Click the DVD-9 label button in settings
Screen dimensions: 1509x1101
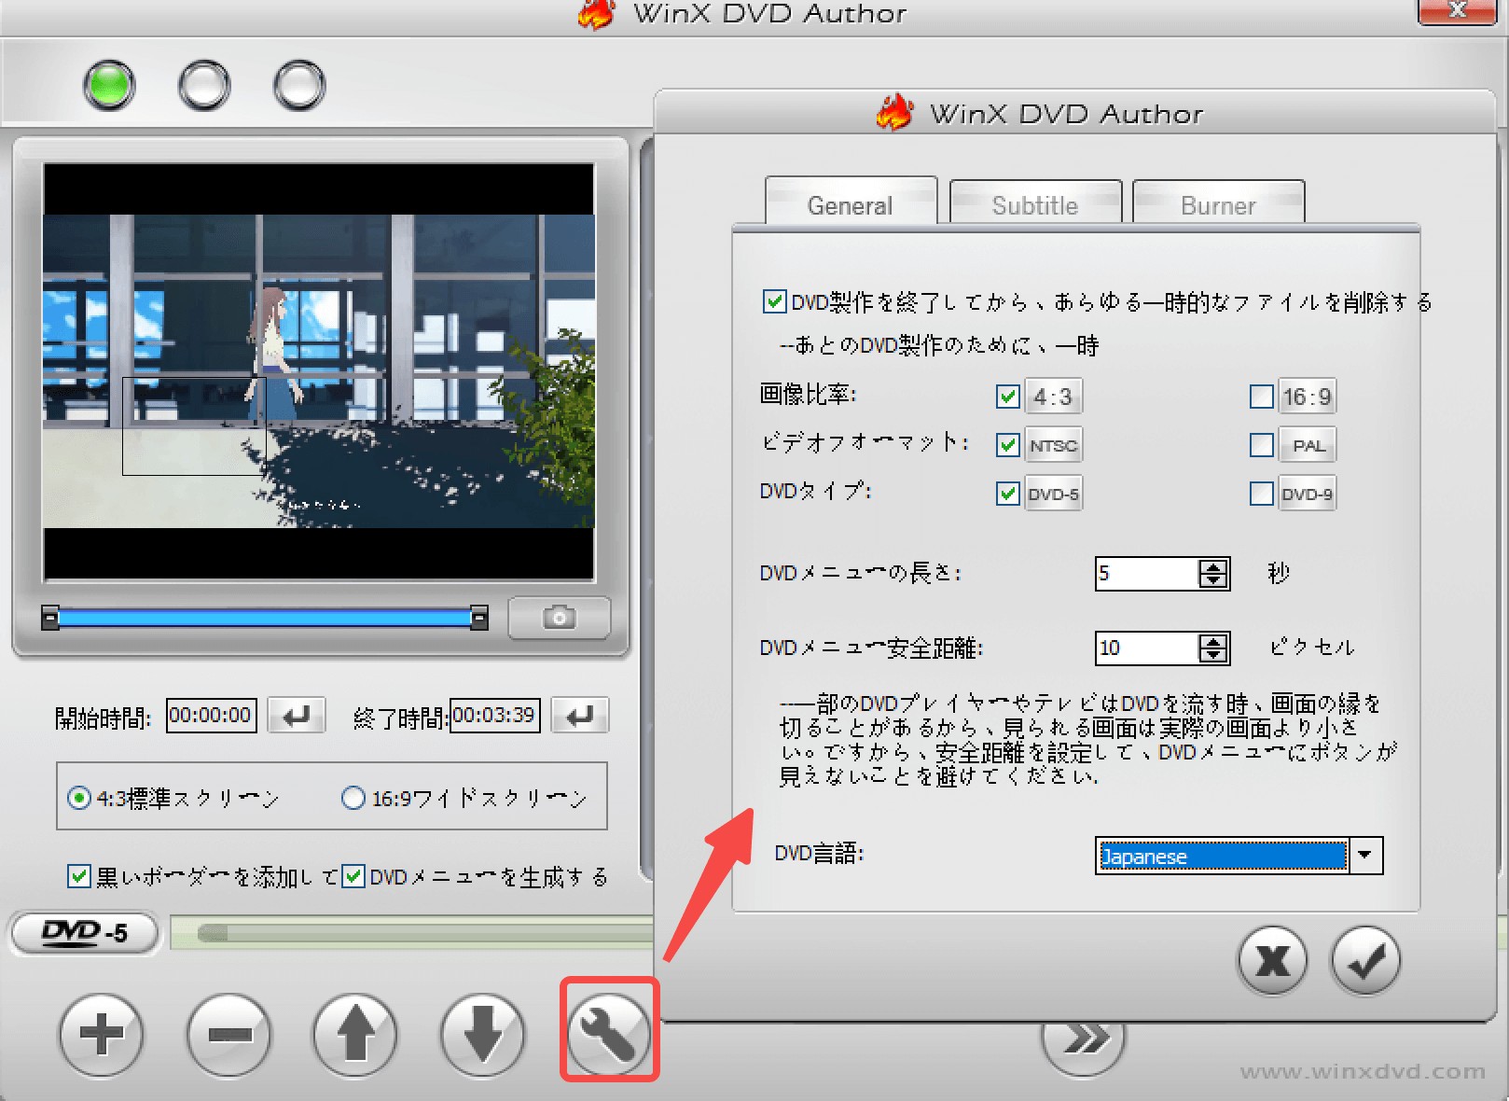pyautogui.click(x=1308, y=494)
